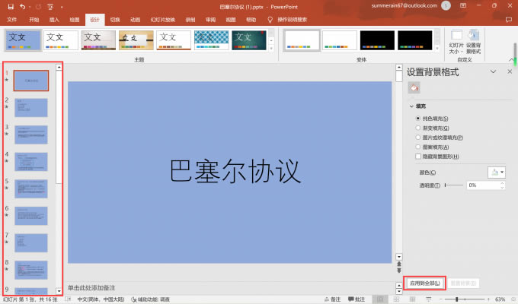Screen dimensions: 518x304
Task: Select the Fill paint bucket icon in pane
Action: pos(414,88)
